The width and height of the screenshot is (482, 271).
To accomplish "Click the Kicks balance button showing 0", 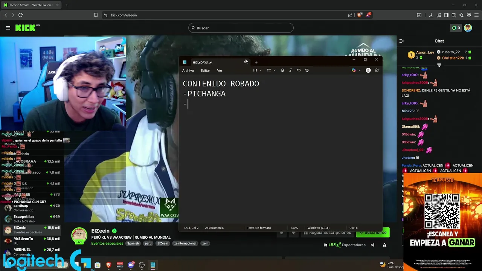I will 456,28.
